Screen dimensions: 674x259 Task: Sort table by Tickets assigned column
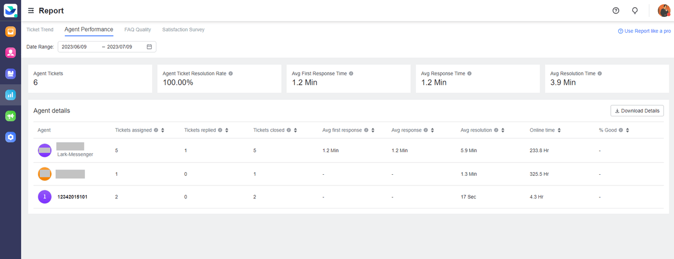pos(163,131)
